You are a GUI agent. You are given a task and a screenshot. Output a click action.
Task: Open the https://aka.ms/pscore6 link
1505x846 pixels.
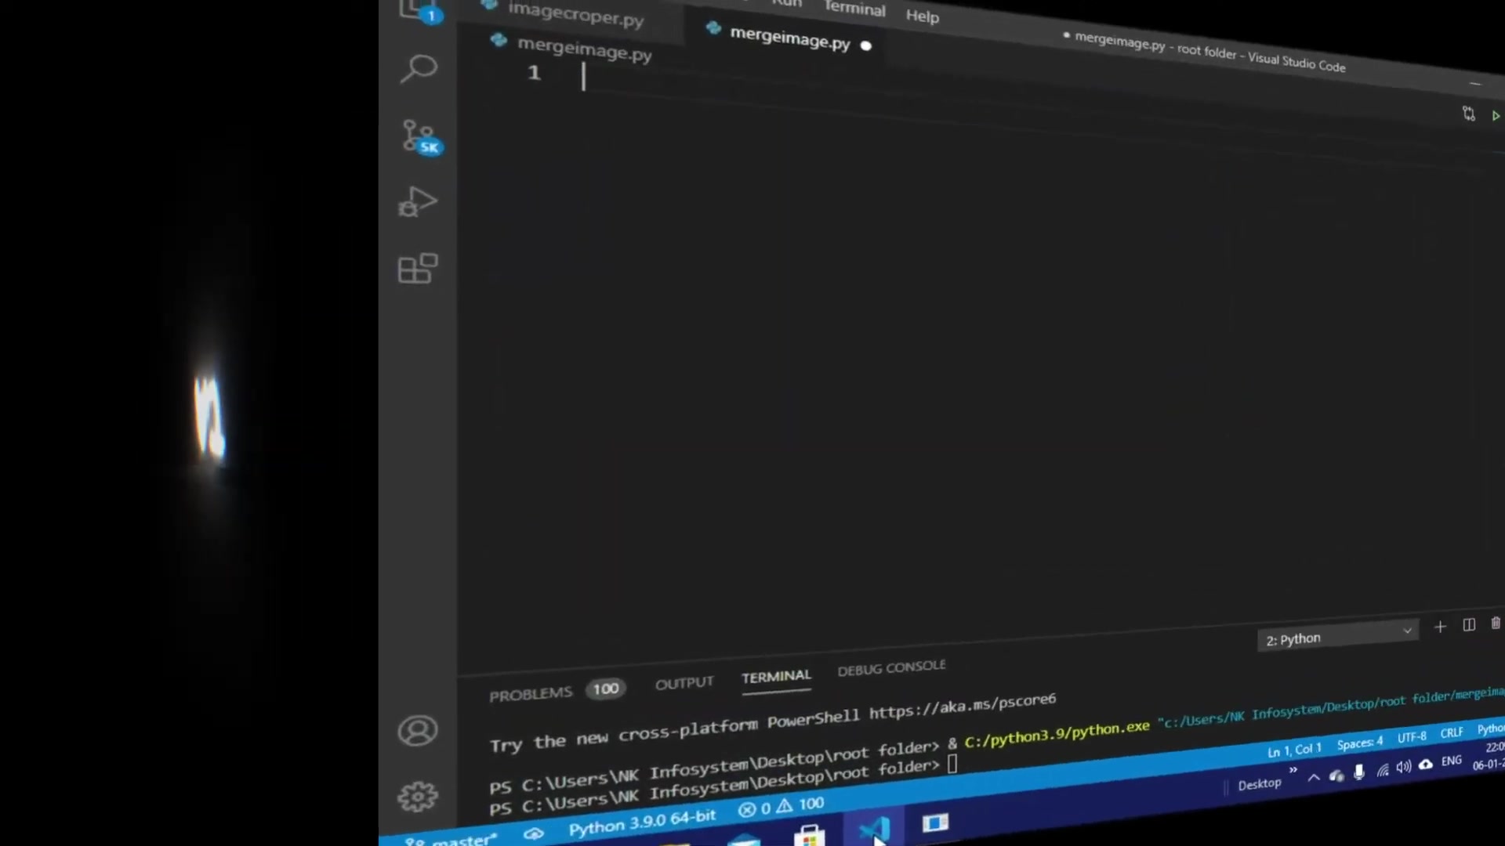click(963, 706)
